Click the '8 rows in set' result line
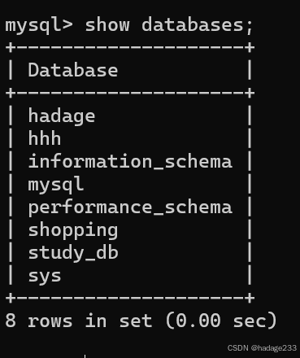 pos(79,321)
